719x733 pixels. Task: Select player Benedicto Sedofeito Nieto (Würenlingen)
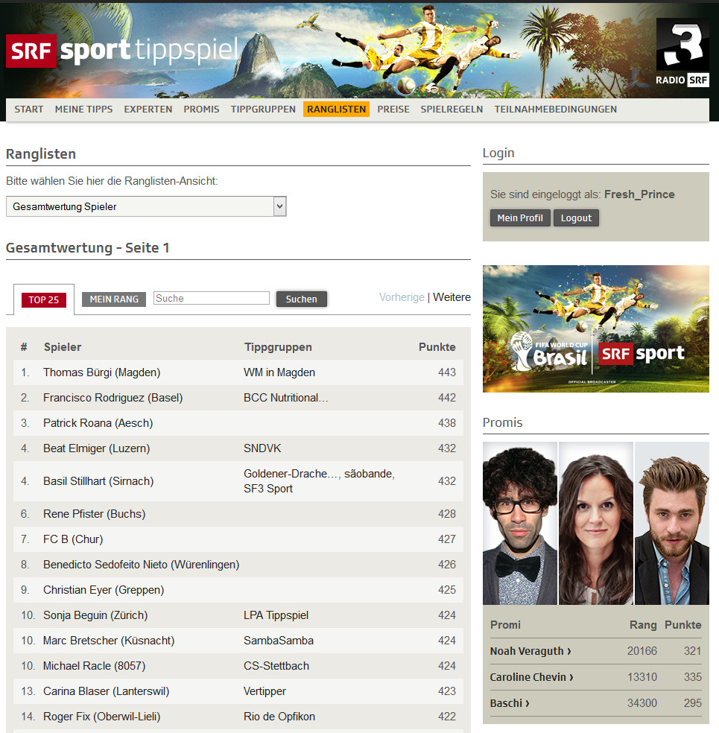pos(141,565)
